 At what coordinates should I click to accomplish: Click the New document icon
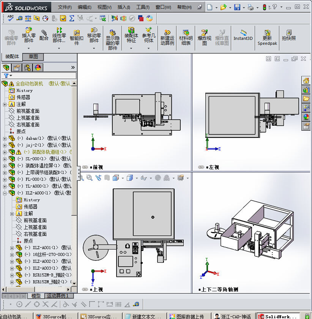[x=210, y=7]
